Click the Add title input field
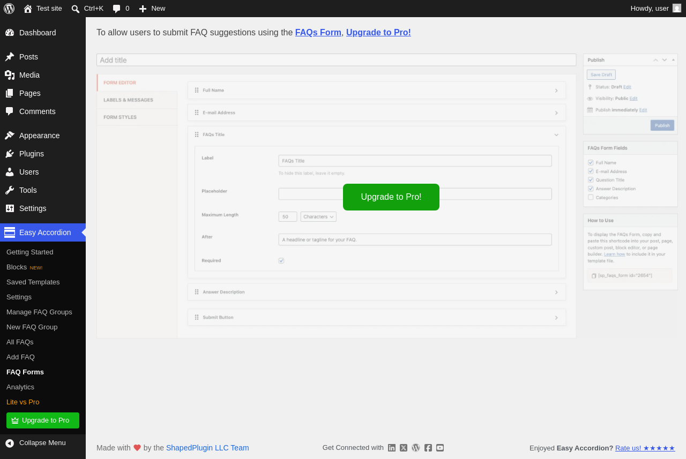The image size is (686, 459). pyautogui.click(x=337, y=60)
